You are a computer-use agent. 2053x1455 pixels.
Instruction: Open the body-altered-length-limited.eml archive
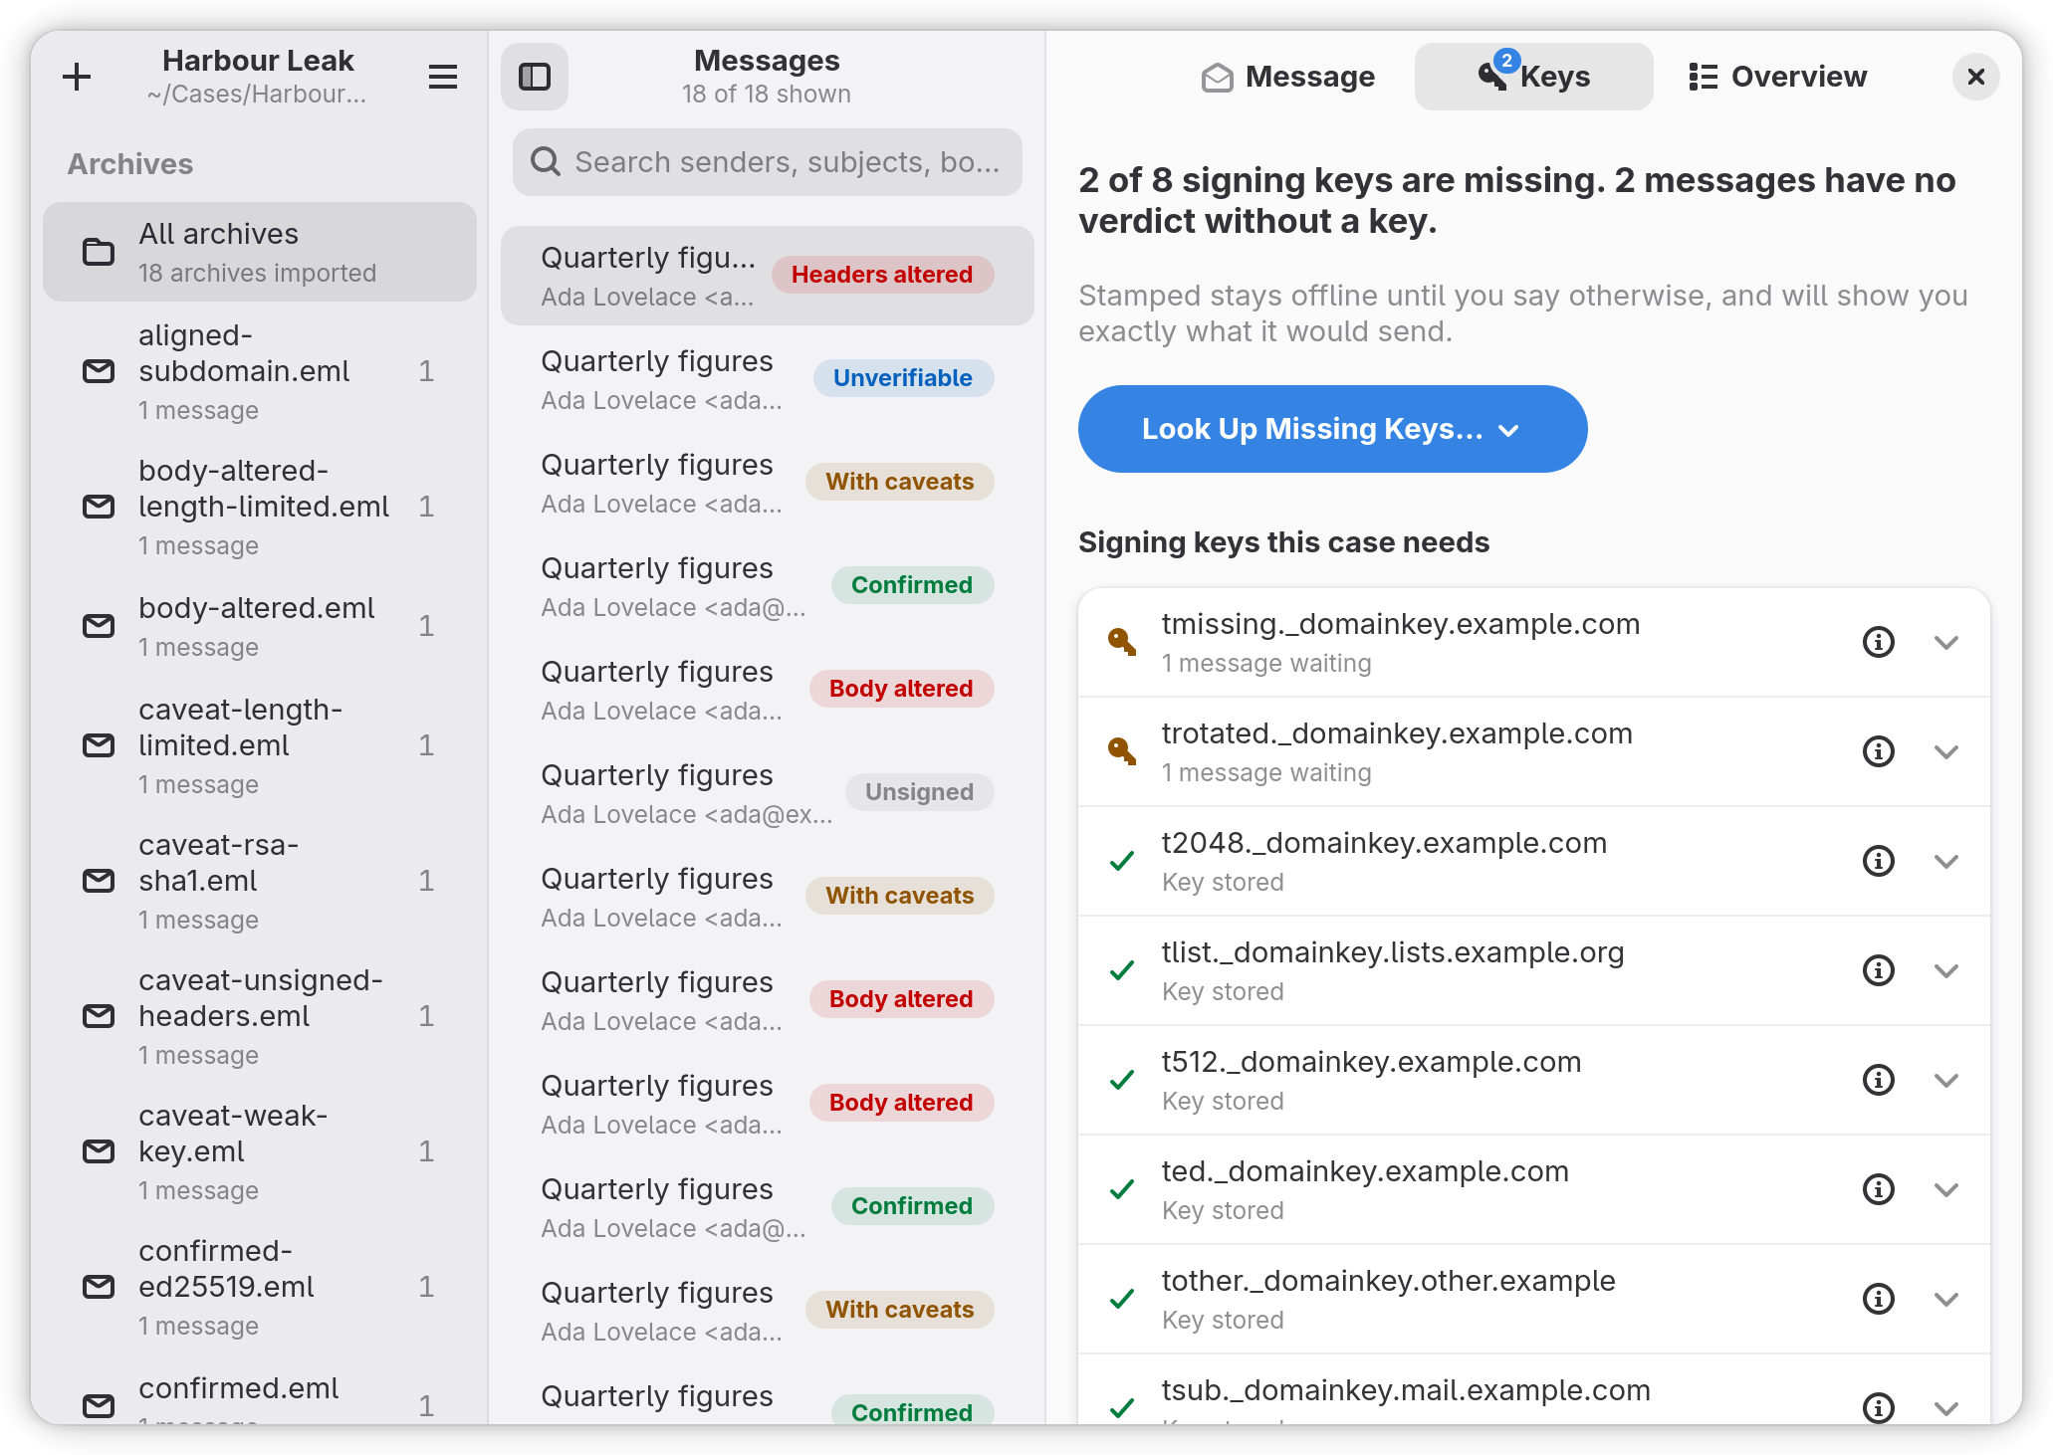tap(259, 507)
